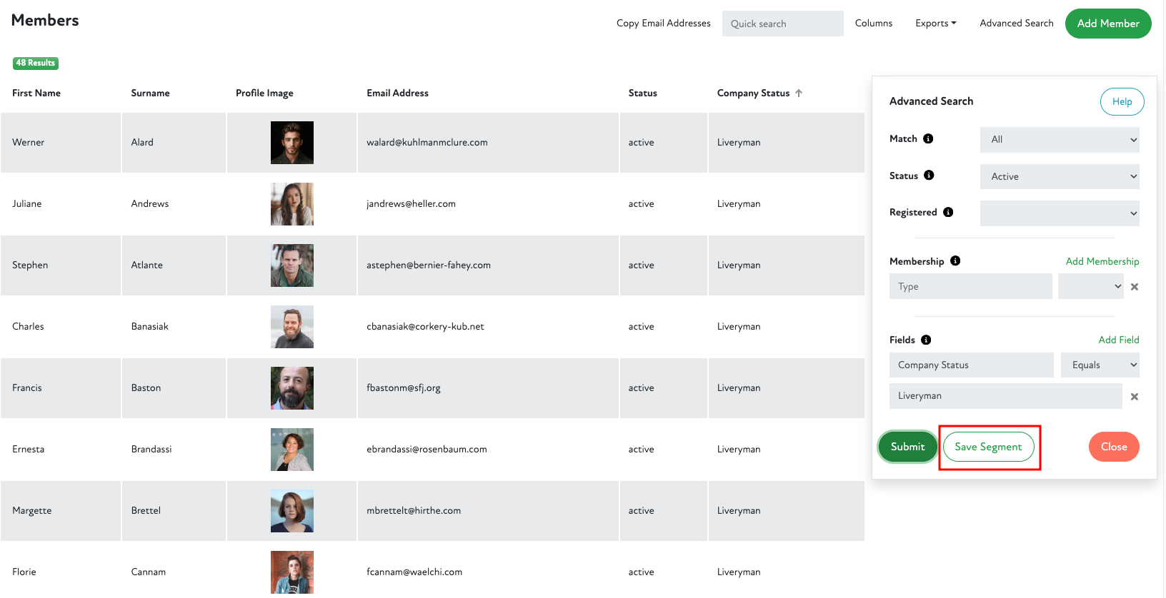The width and height of the screenshot is (1166, 598).
Task: Open the Columns menu
Action: coord(873,24)
